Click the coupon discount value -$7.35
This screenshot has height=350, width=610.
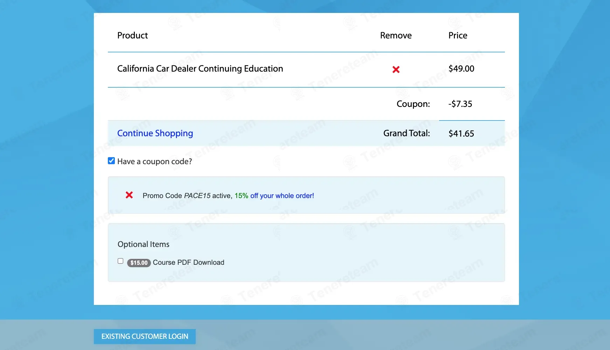click(460, 104)
